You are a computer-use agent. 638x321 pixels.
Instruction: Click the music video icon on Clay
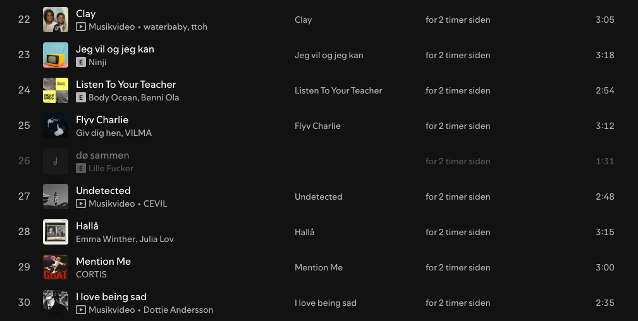coord(80,27)
